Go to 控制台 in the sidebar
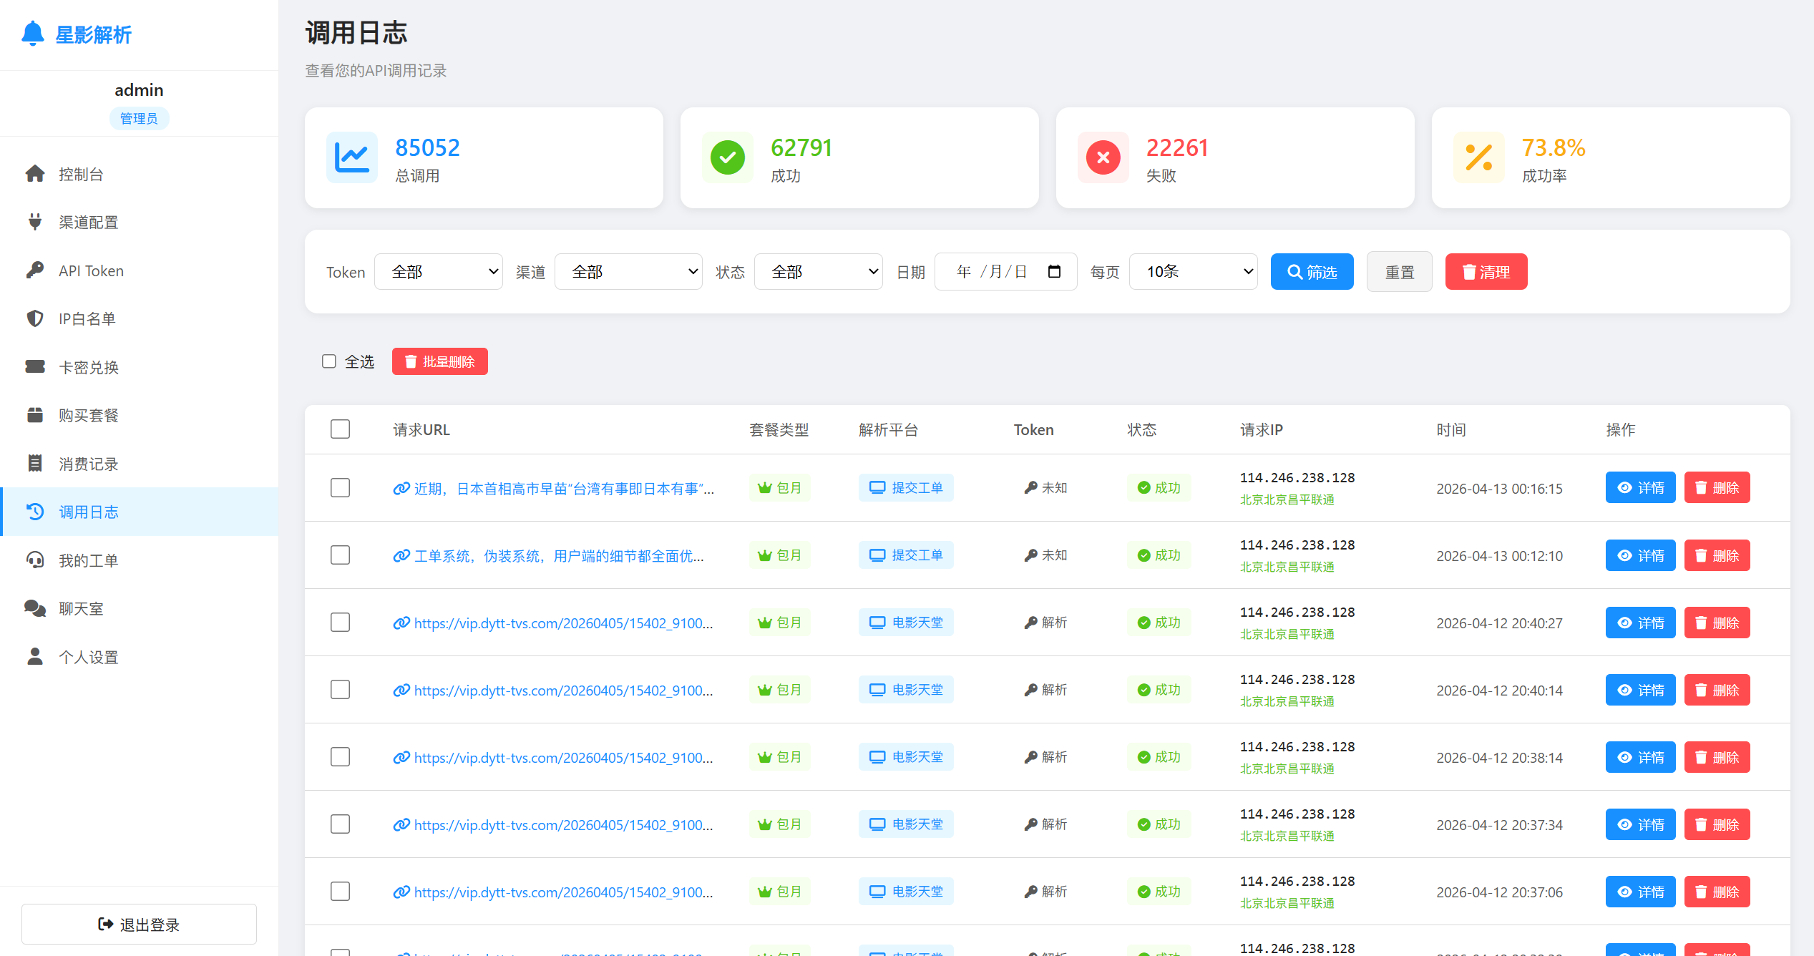 140,174
